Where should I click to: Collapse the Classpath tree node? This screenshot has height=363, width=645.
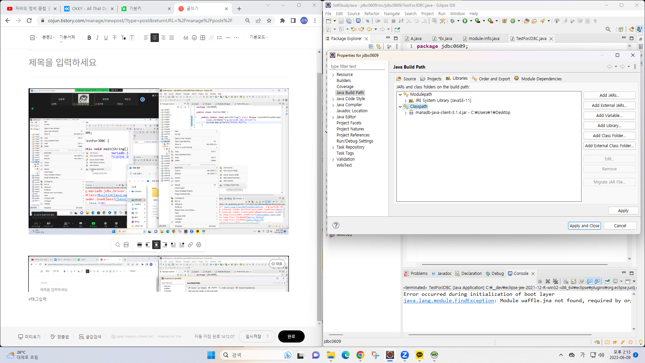pyautogui.click(x=400, y=107)
